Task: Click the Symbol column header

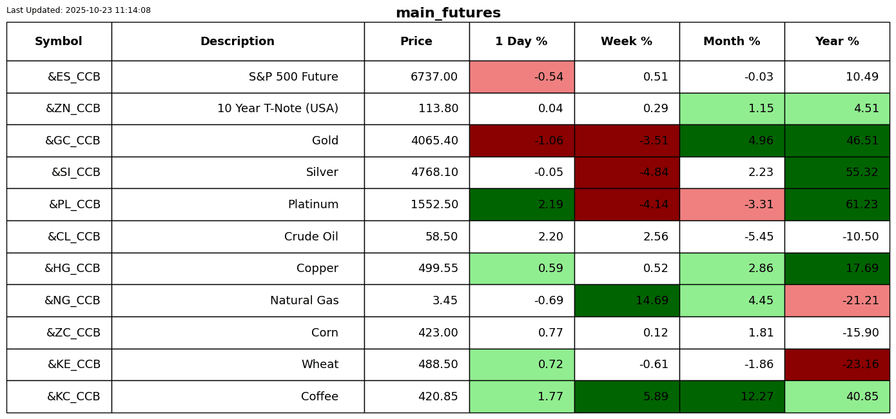Action: (x=59, y=42)
